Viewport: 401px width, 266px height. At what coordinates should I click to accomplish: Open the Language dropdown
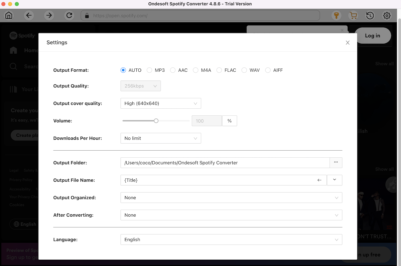(x=231, y=239)
